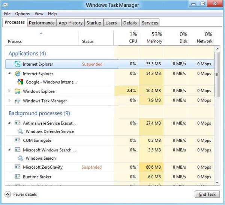Click the desktop Internet Explorer process icon
The height and width of the screenshot is (205, 225).
(x=18, y=73)
